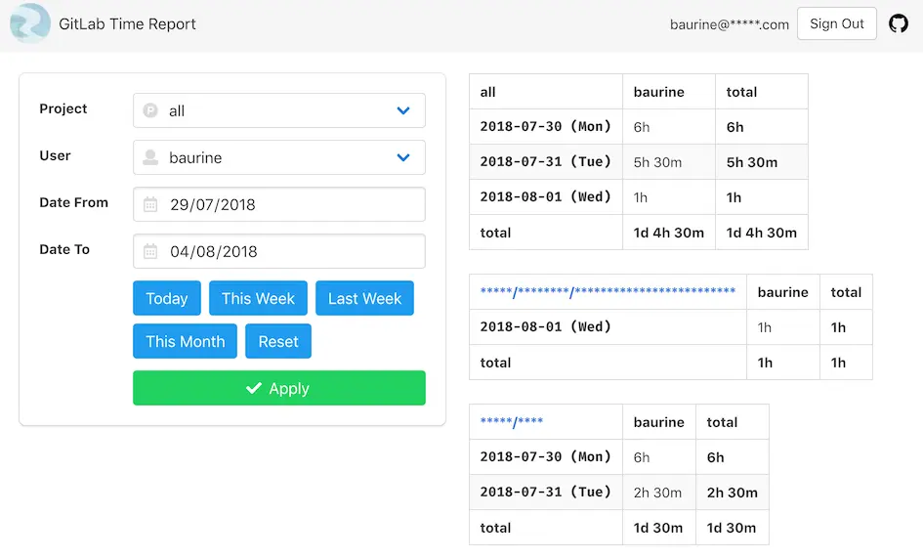
Task: Select 2018-07-31 (Tue) in third table
Action: 546,492
